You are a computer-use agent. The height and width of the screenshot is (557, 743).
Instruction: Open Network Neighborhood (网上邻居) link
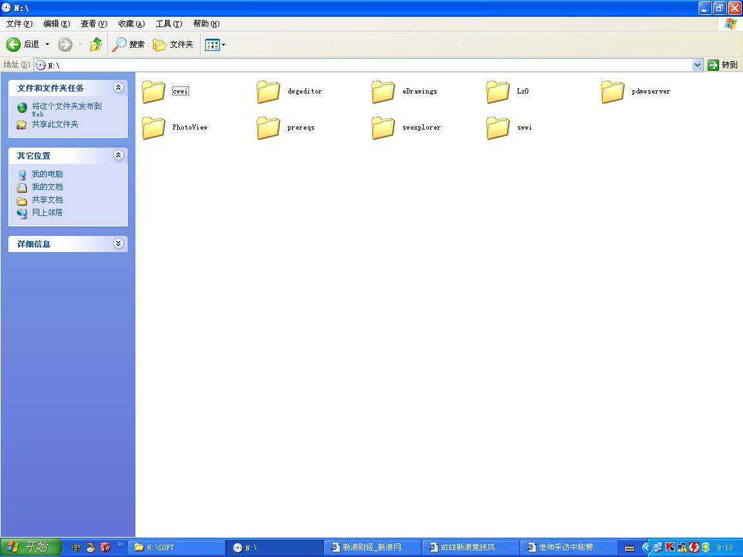click(x=47, y=212)
